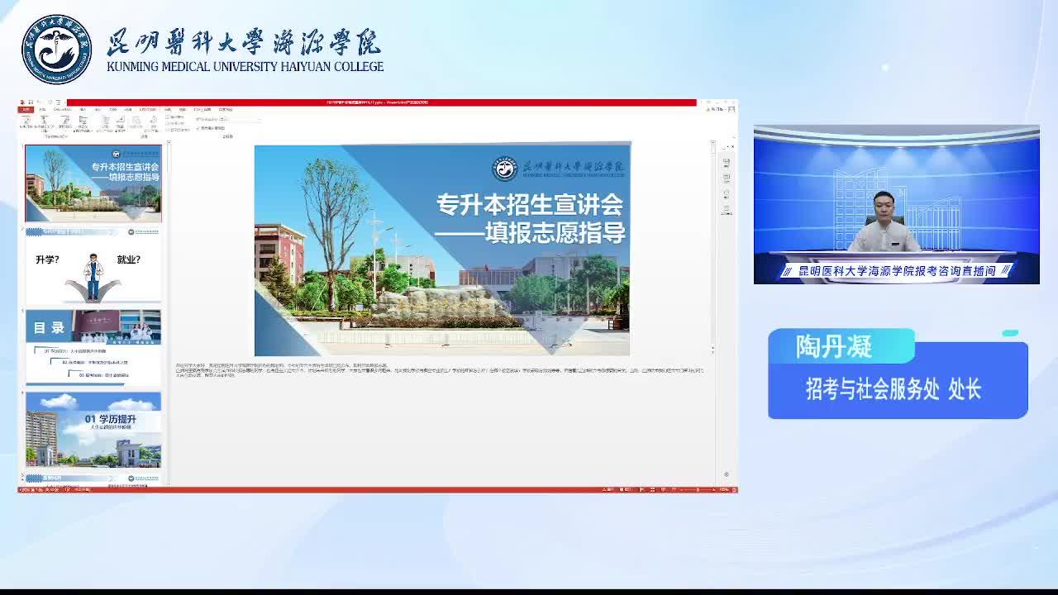The image size is (1058, 595).
Task: Open the Monitor selection combo box
Action: pos(240,120)
